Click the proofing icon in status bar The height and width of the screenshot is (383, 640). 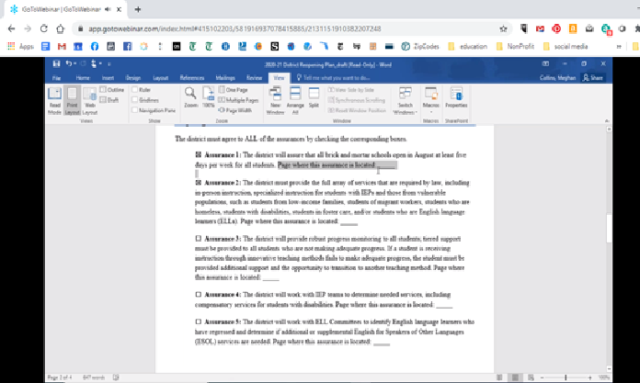116,377
